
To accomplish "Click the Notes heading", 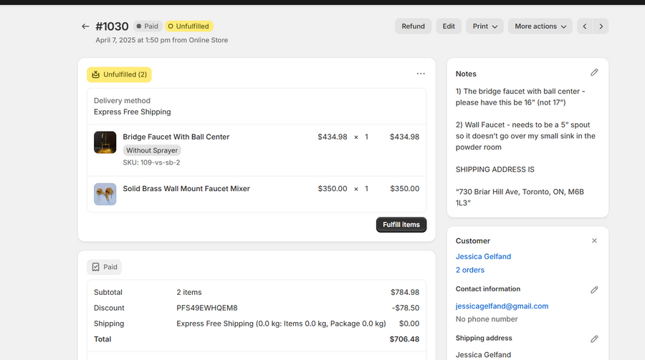I will coord(466,74).
